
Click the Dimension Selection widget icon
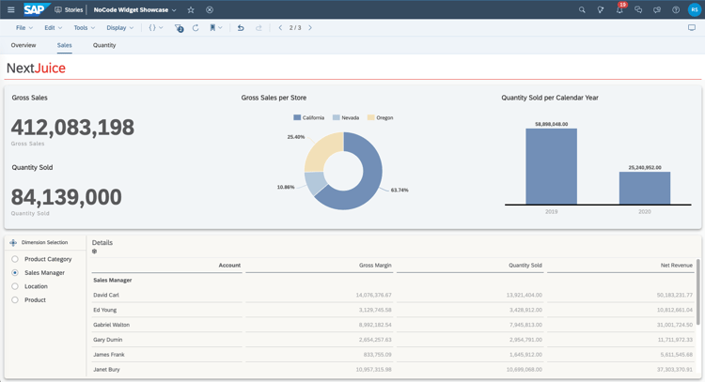(x=13, y=242)
